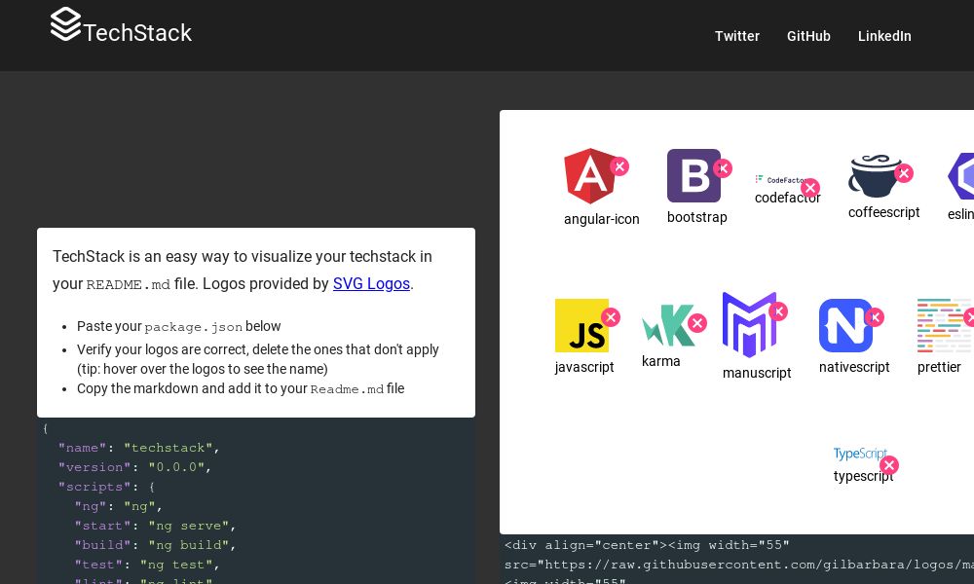The image size is (974, 584).
Task: Click the typescript logo
Action: click(860, 454)
